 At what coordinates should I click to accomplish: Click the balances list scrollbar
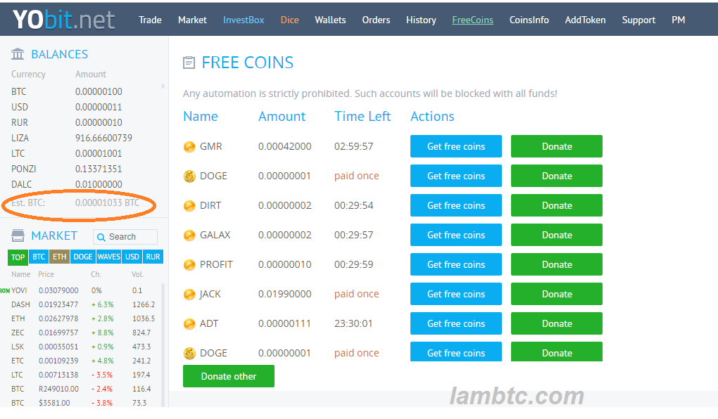click(x=163, y=86)
